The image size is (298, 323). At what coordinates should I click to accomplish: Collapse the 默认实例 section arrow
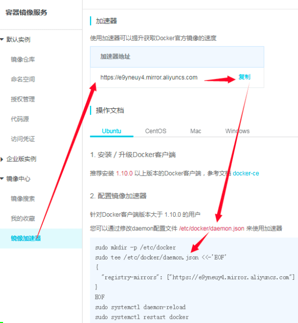[x=2, y=39]
